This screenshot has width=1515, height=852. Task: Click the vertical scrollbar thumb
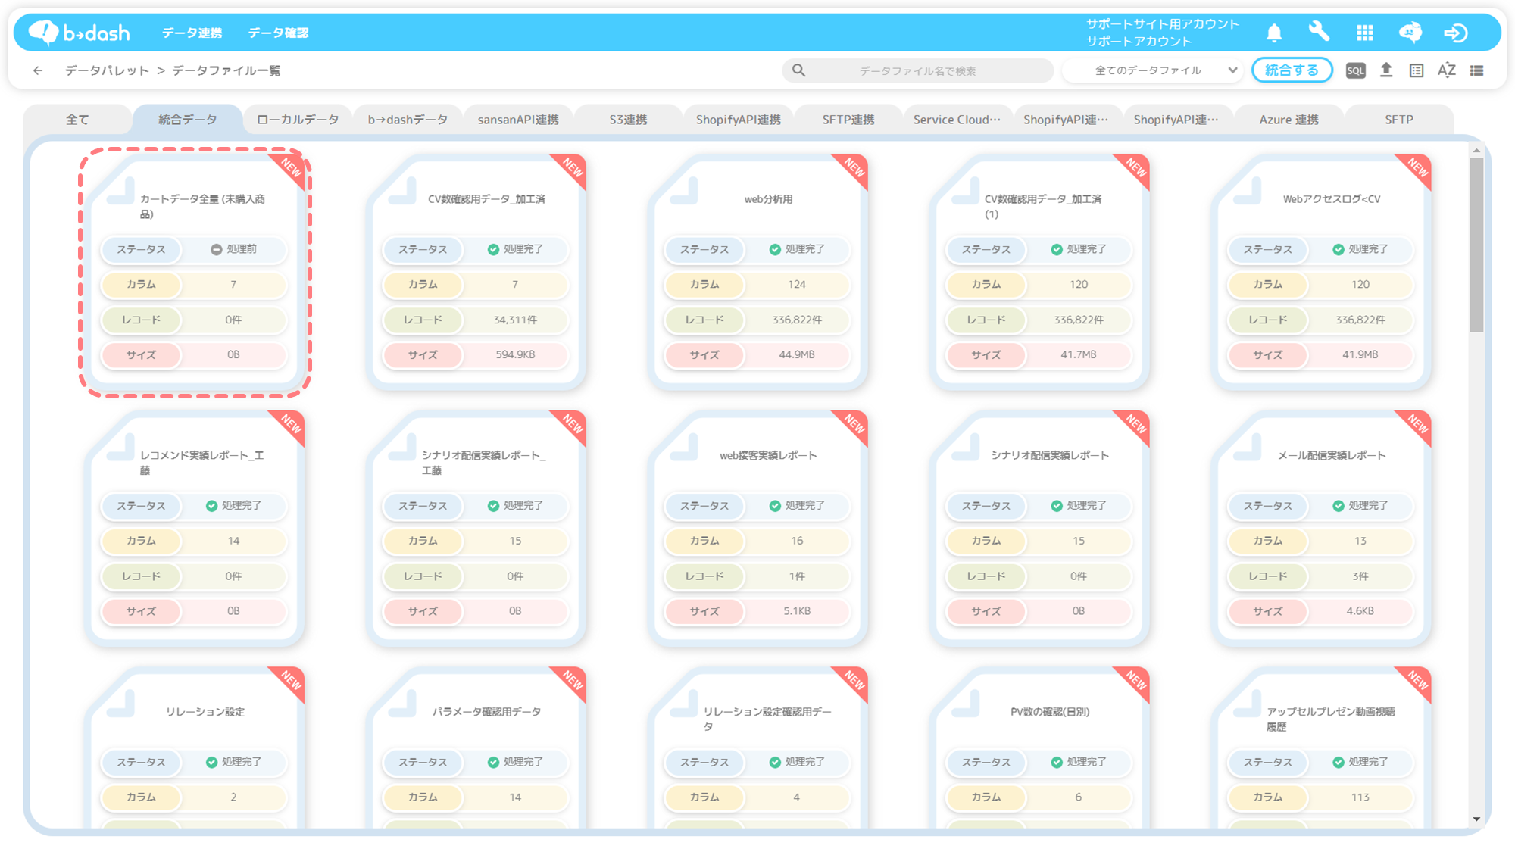[1476, 245]
